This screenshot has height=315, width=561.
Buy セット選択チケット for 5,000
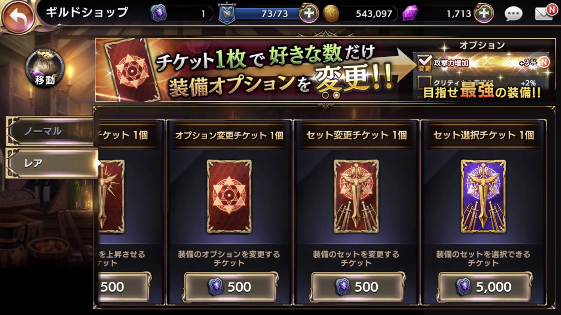coord(484,287)
